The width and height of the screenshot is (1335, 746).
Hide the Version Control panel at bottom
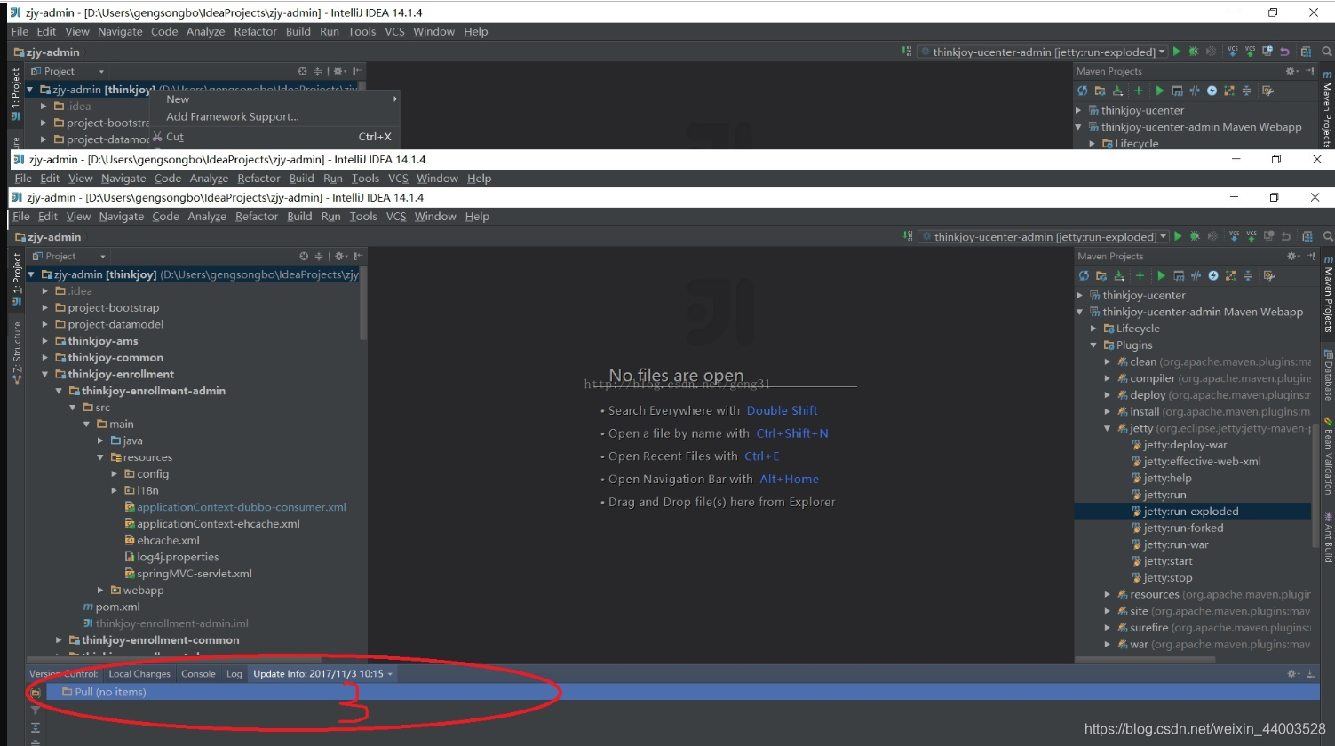point(1311,673)
